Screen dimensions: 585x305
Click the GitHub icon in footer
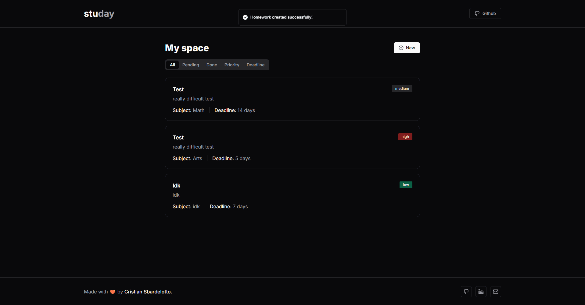tap(466, 292)
